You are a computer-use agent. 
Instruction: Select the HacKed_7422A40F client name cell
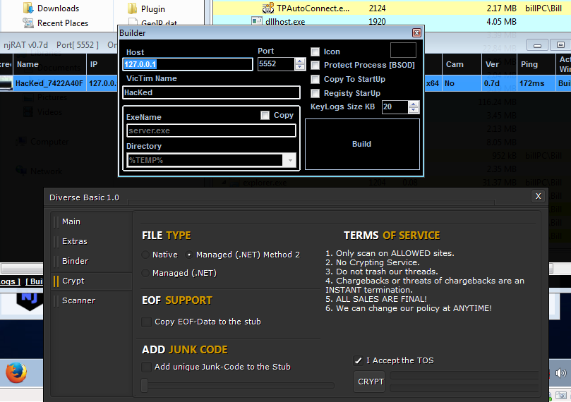point(49,83)
